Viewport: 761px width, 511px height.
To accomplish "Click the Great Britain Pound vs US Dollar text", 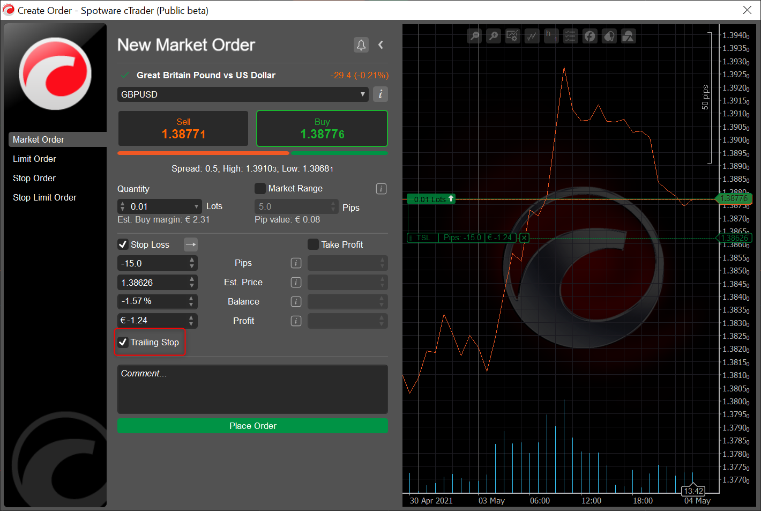I will click(206, 76).
